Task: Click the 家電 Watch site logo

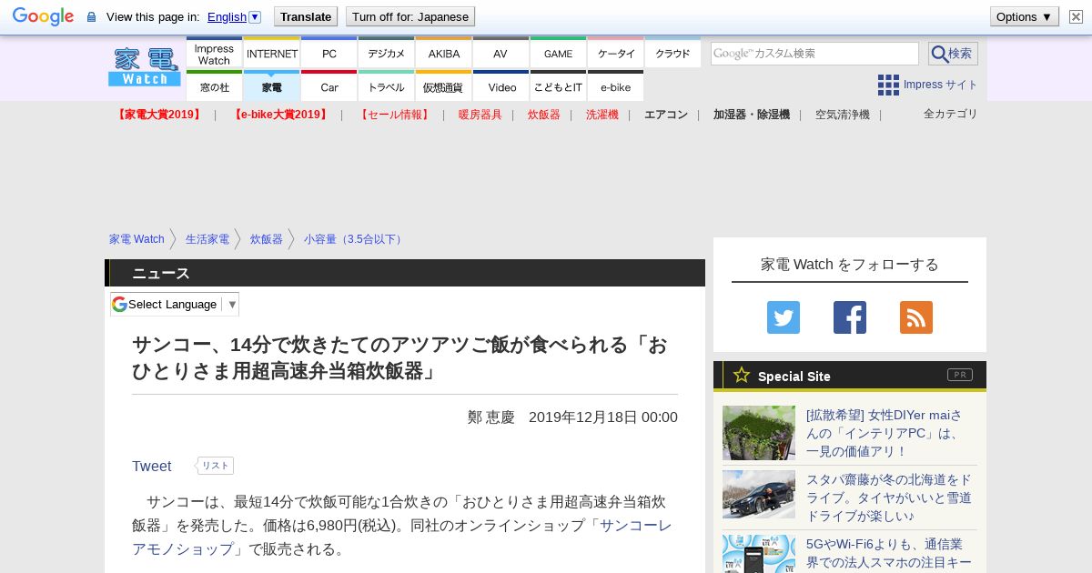Action: tap(145, 67)
